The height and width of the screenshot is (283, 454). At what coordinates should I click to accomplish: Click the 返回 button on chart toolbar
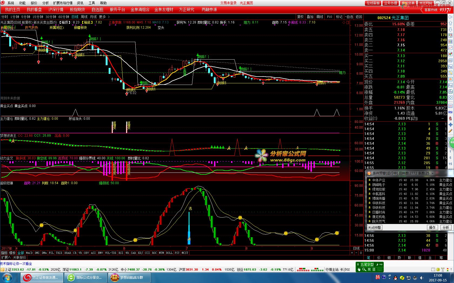(359, 17)
